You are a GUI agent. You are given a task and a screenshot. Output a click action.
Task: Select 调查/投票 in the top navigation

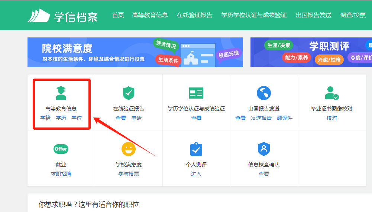click(353, 15)
